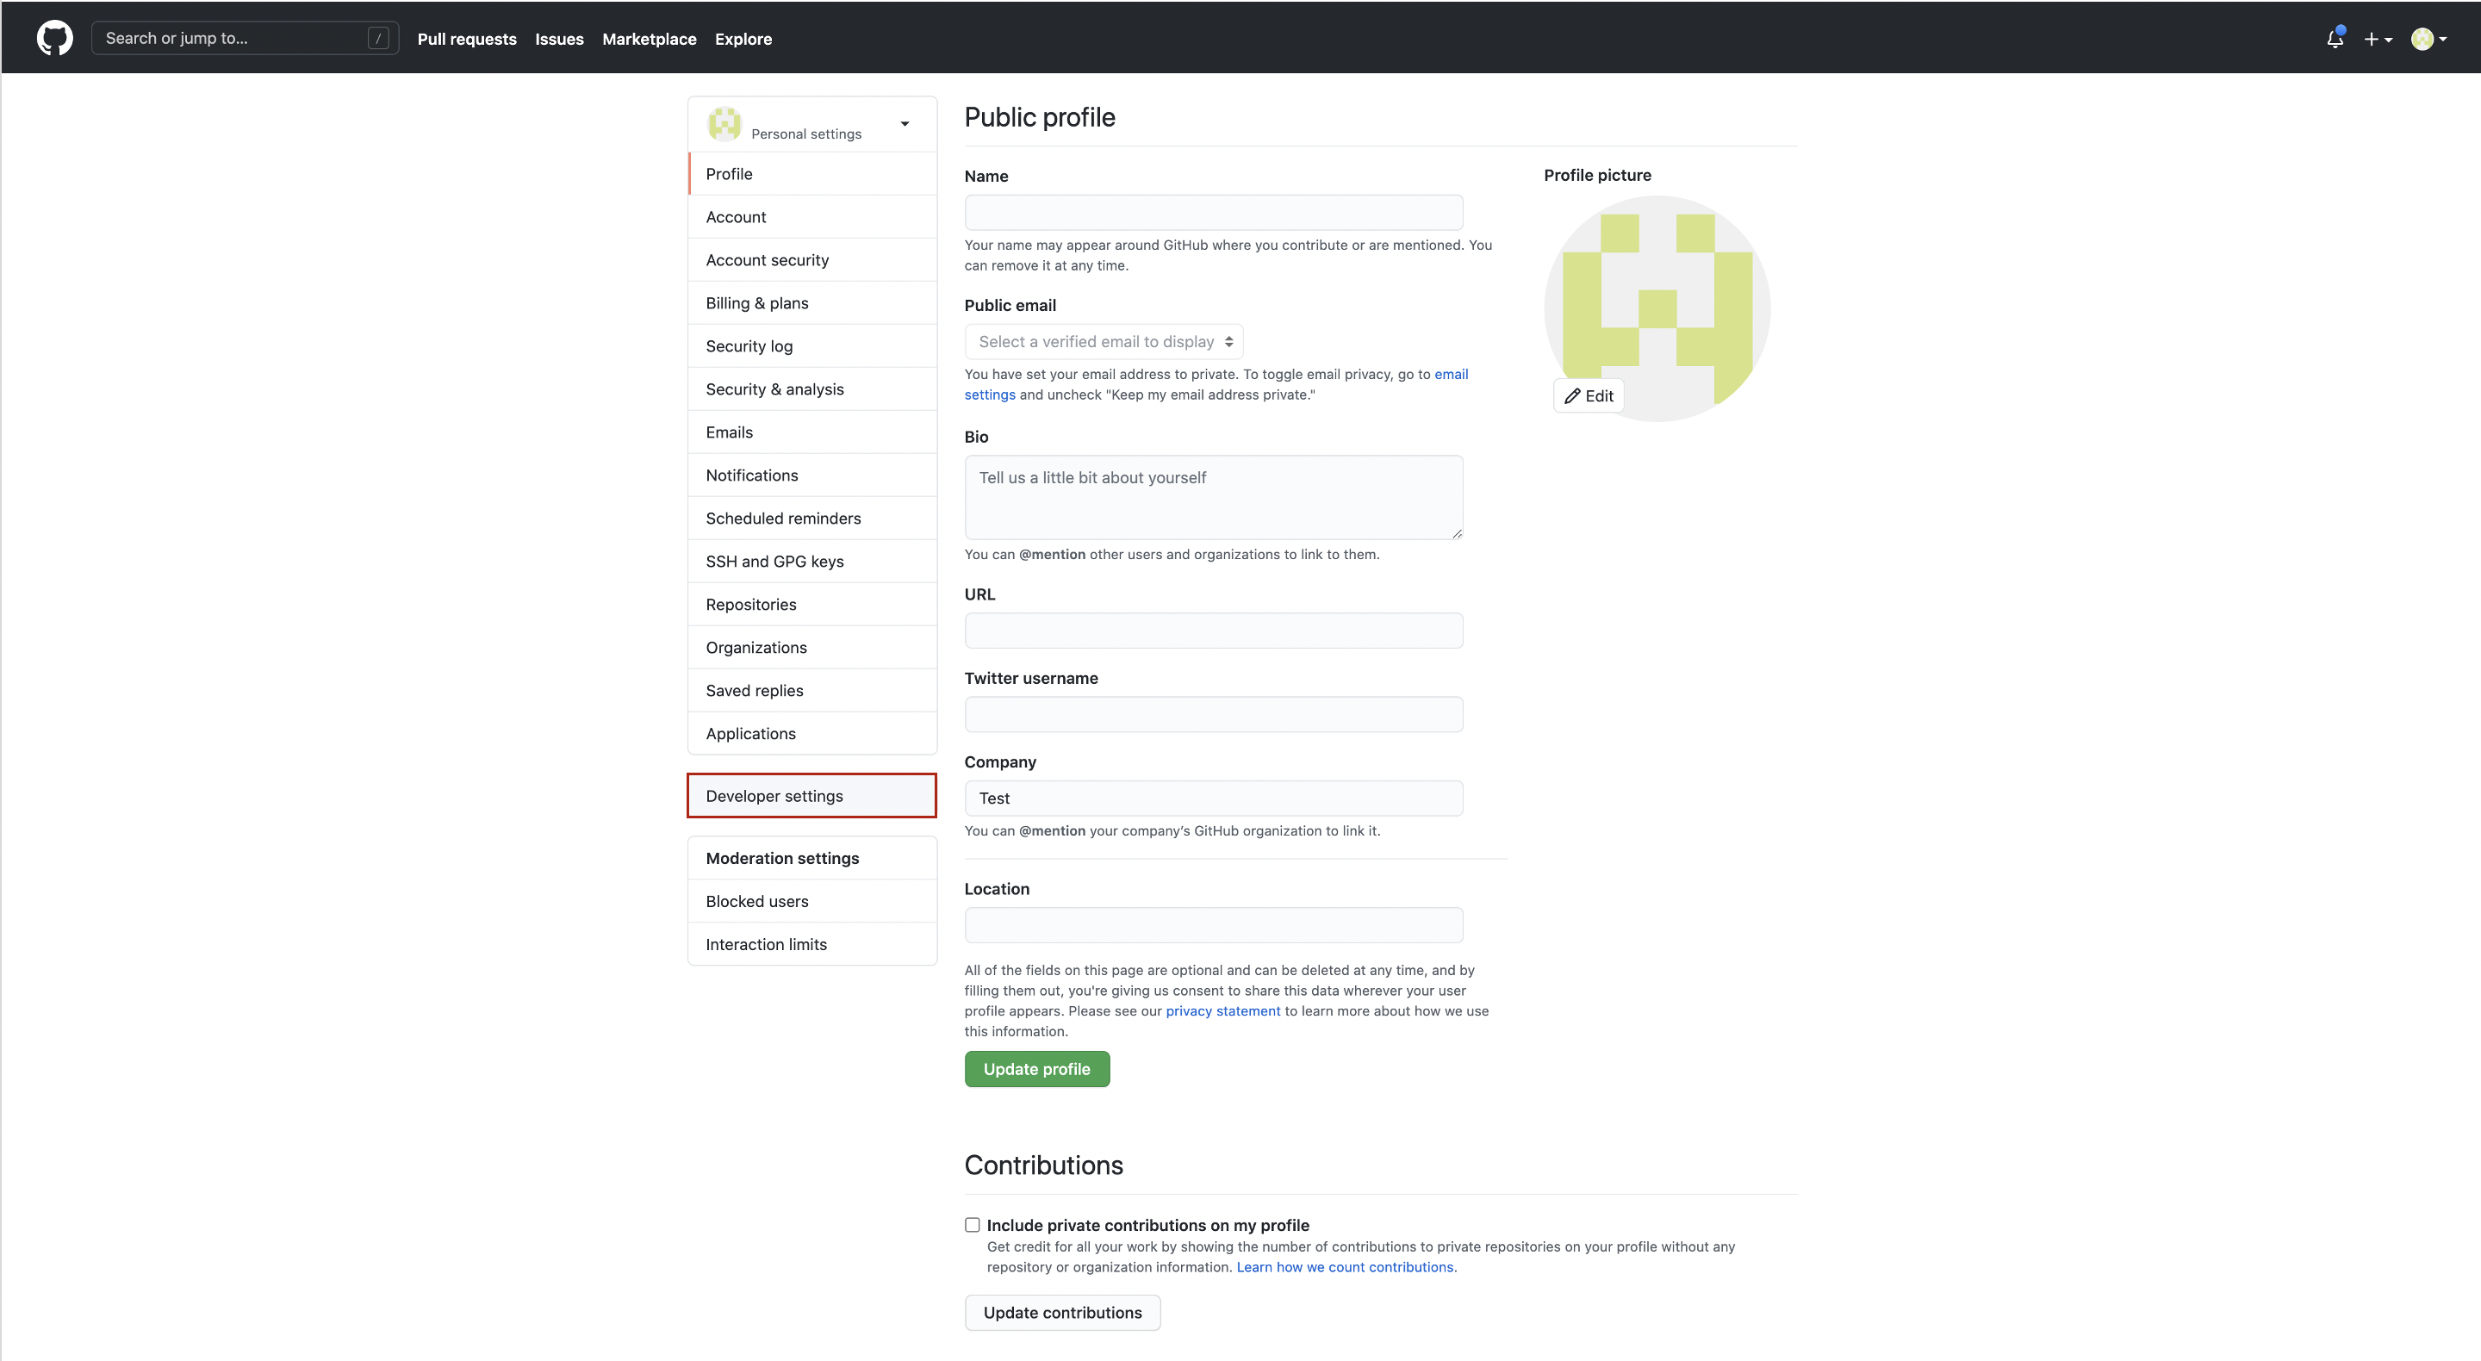Image resolution: width=2481 pixels, height=1361 pixels.
Task: Click the Search or jump to box
Action: (x=245, y=39)
